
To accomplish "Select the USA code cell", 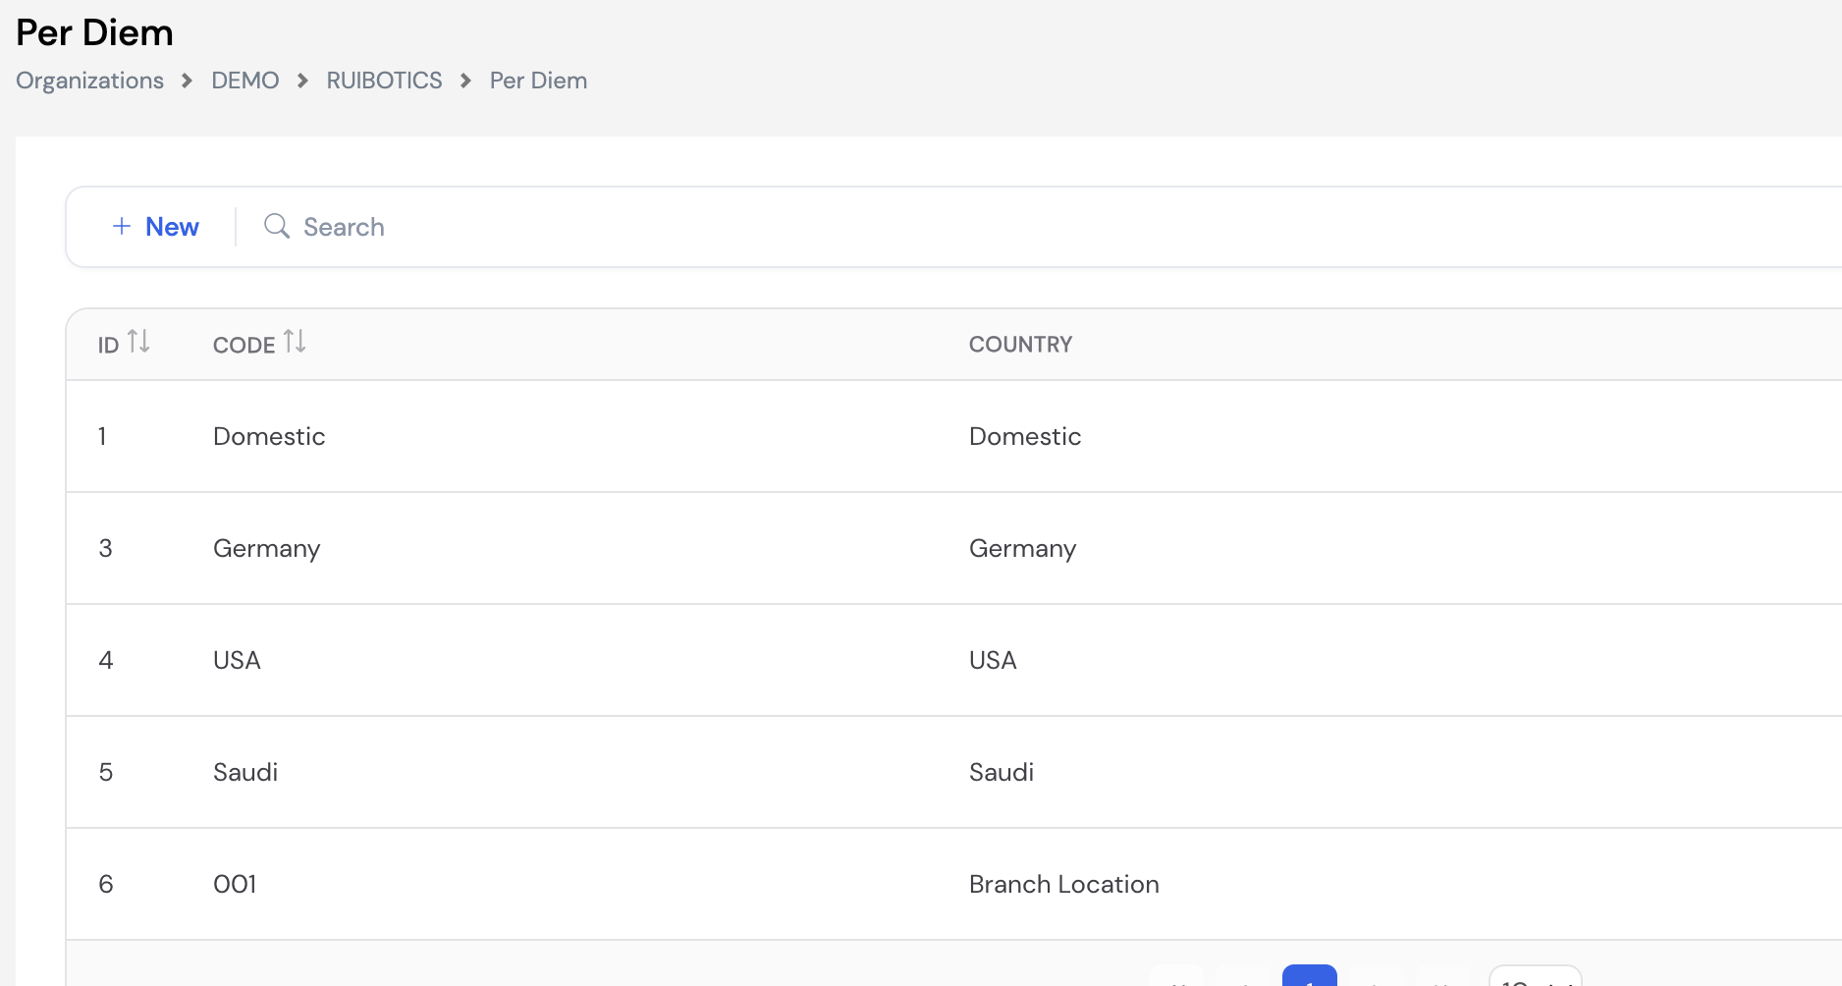I will tap(237, 660).
